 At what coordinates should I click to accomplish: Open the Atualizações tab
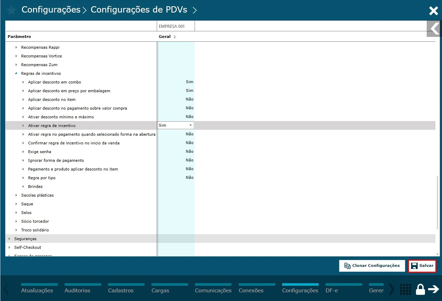pyautogui.click(x=37, y=290)
